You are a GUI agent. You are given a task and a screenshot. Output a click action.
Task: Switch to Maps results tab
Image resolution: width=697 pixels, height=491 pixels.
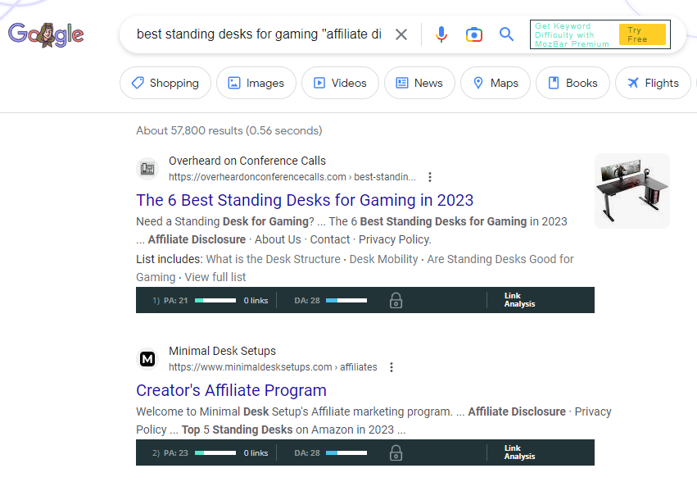pyautogui.click(x=496, y=83)
